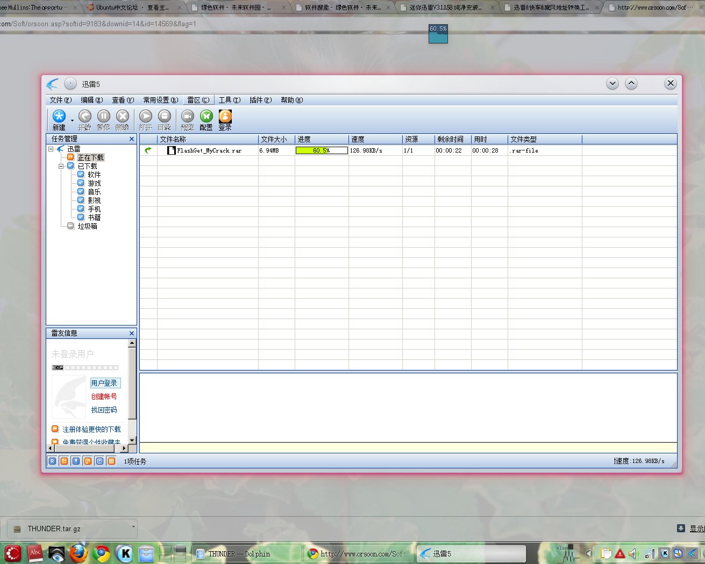Click the round button beside the 迅雷5 title
The height and width of the screenshot is (564, 705).
click(x=70, y=84)
